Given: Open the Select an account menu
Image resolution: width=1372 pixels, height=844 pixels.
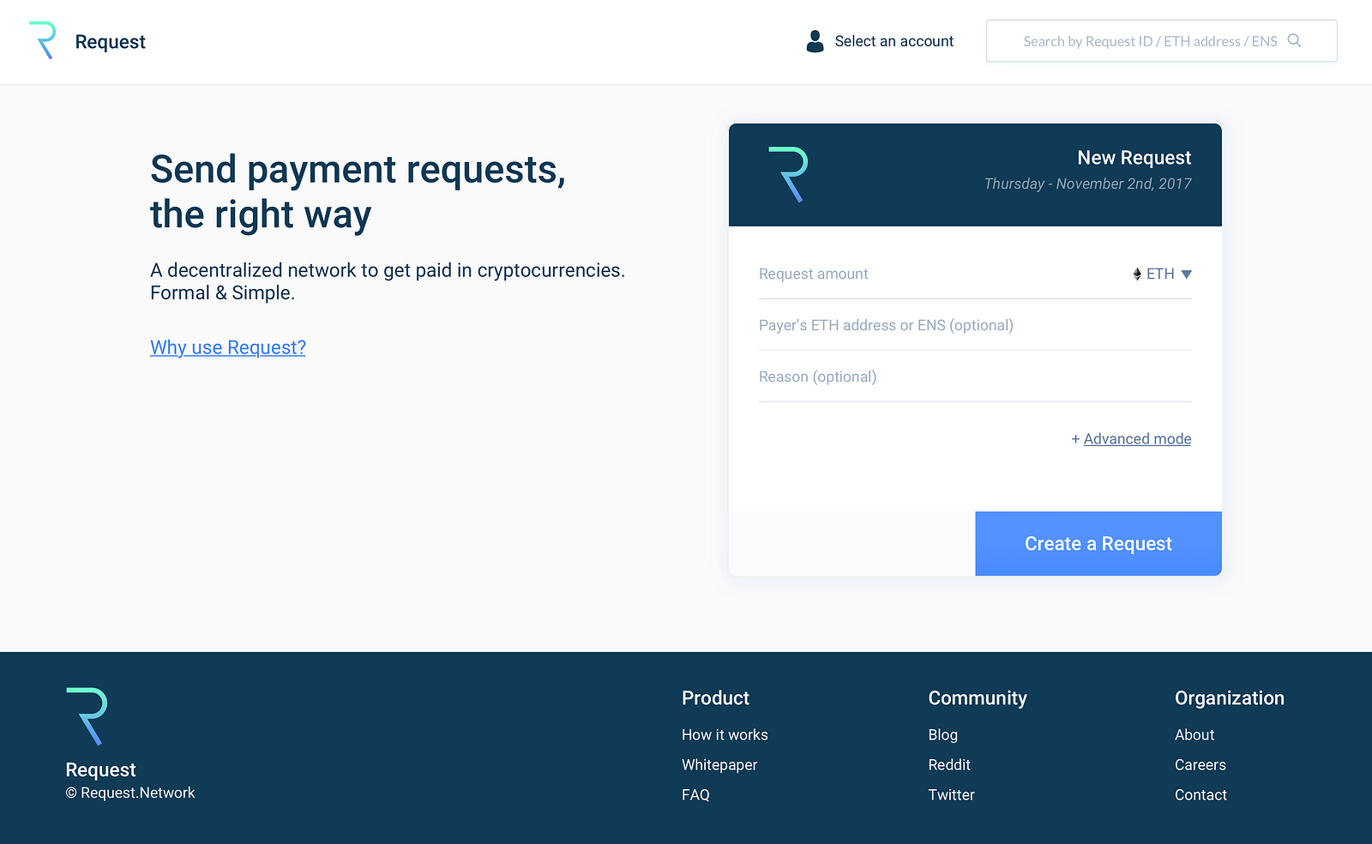Looking at the screenshot, I should click(880, 41).
